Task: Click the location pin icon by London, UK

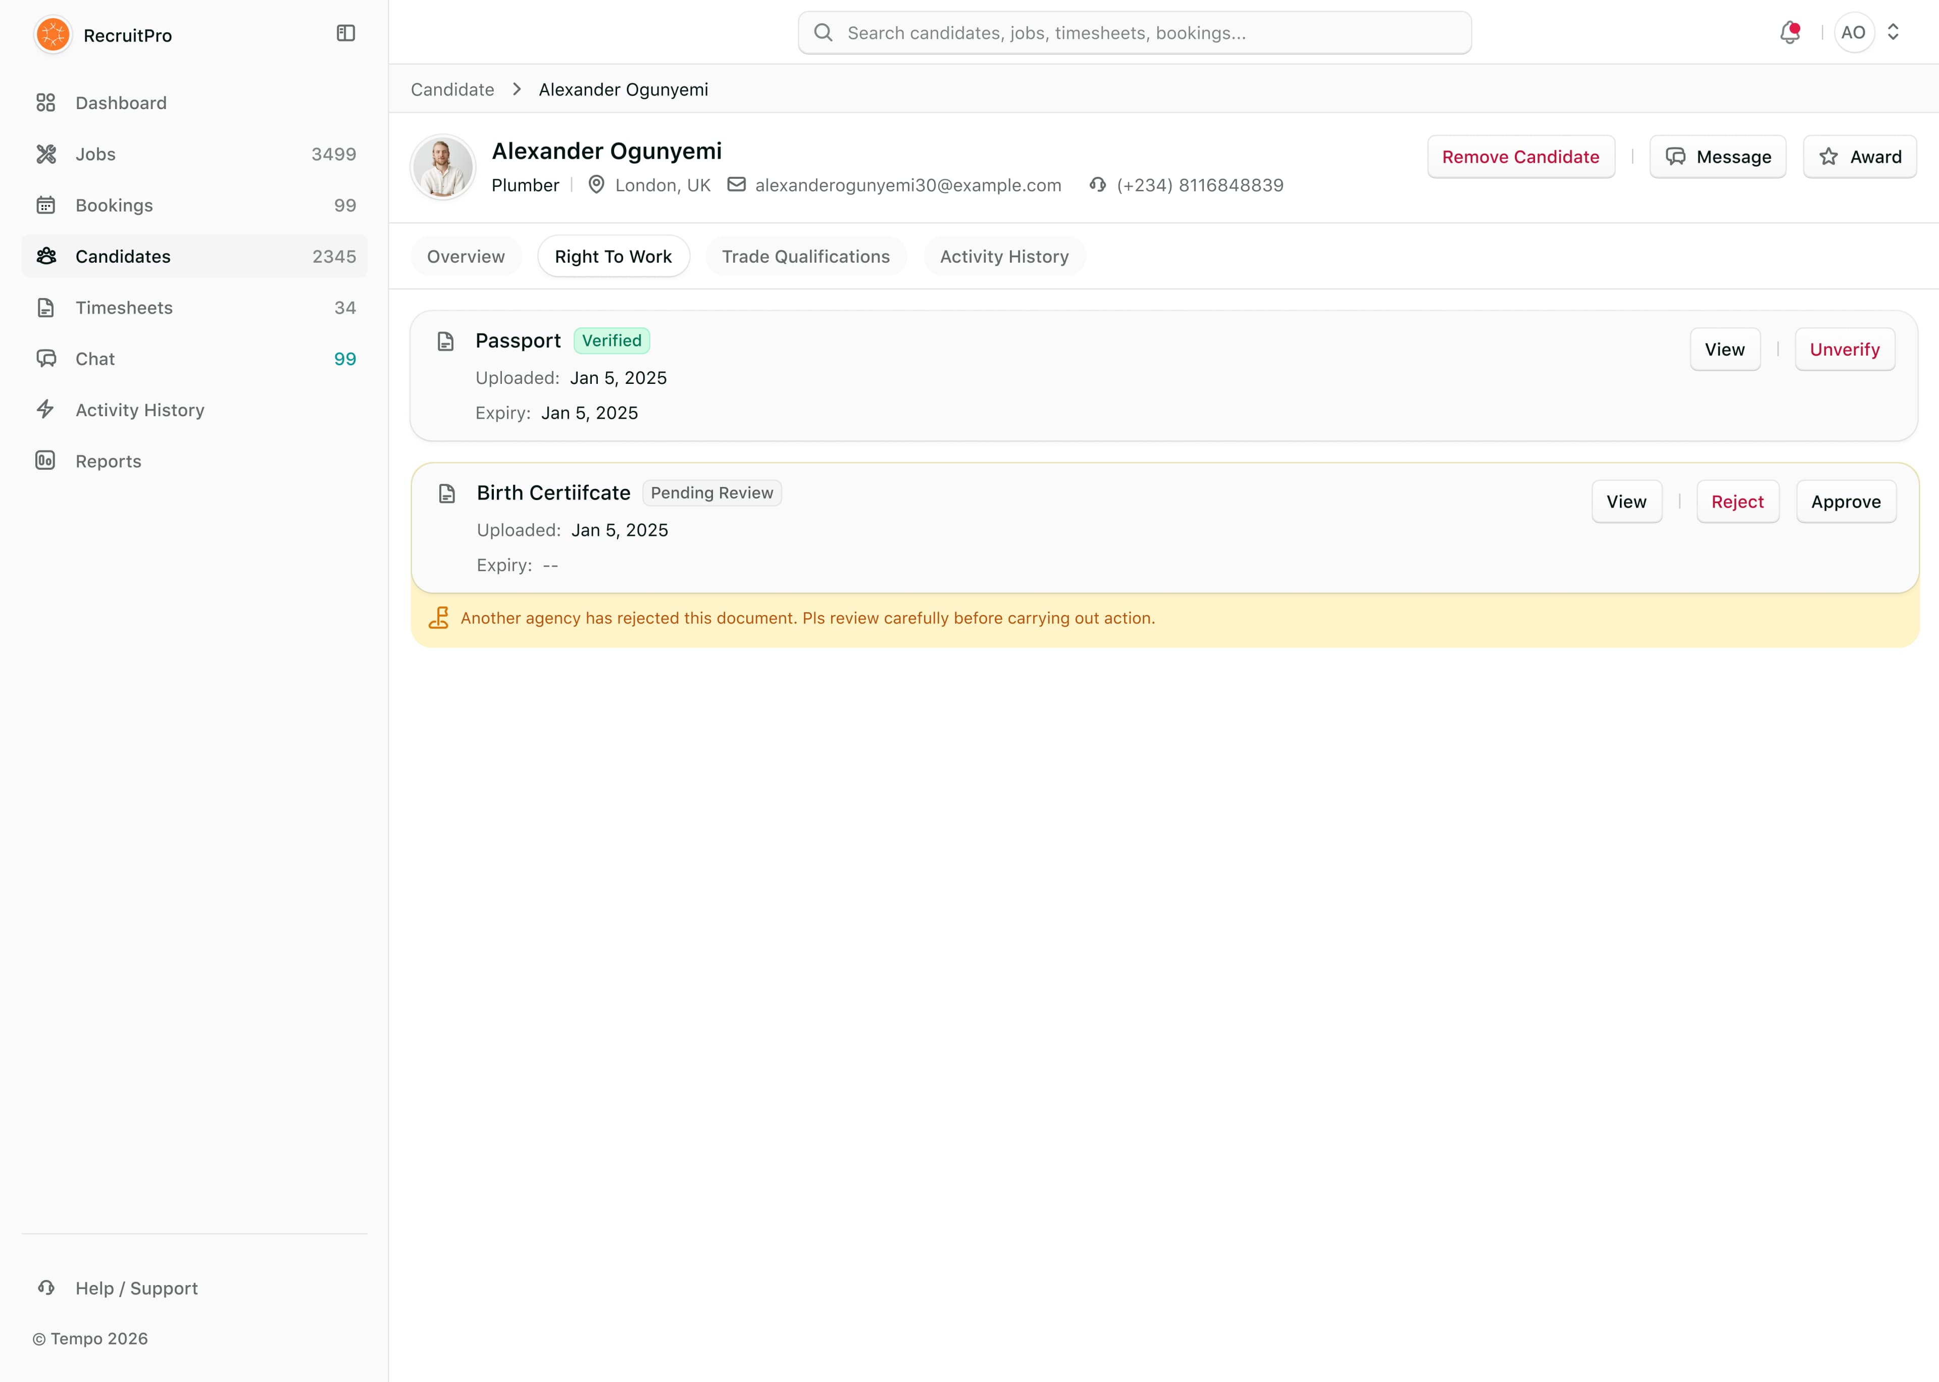Action: [x=597, y=184]
